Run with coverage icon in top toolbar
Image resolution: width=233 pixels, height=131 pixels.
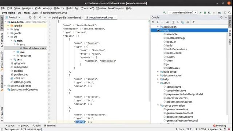209,13
